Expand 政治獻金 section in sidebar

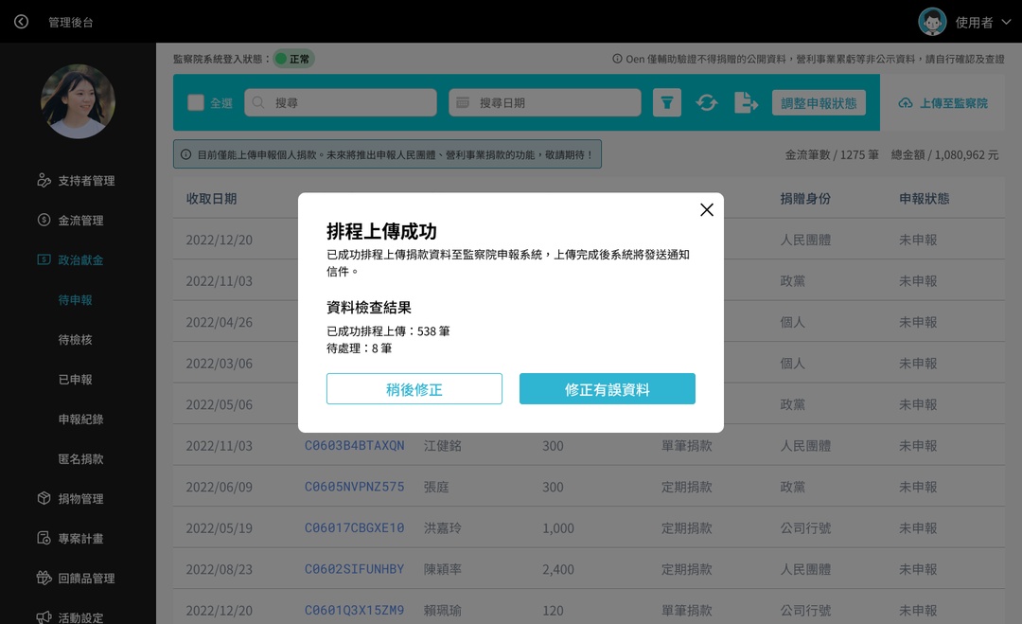point(78,259)
